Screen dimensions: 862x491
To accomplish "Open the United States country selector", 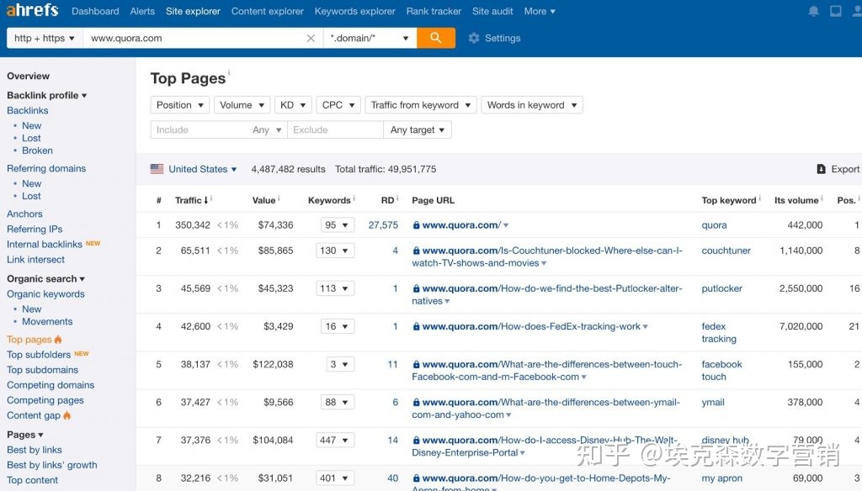I will [x=202, y=169].
